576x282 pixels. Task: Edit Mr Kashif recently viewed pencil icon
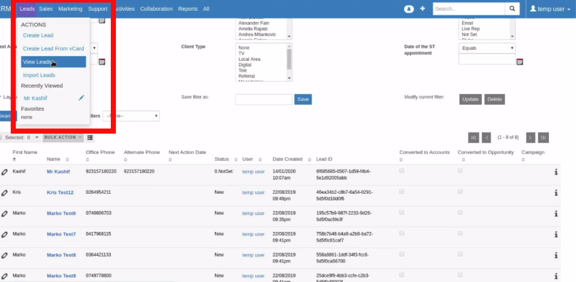click(x=82, y=98)
